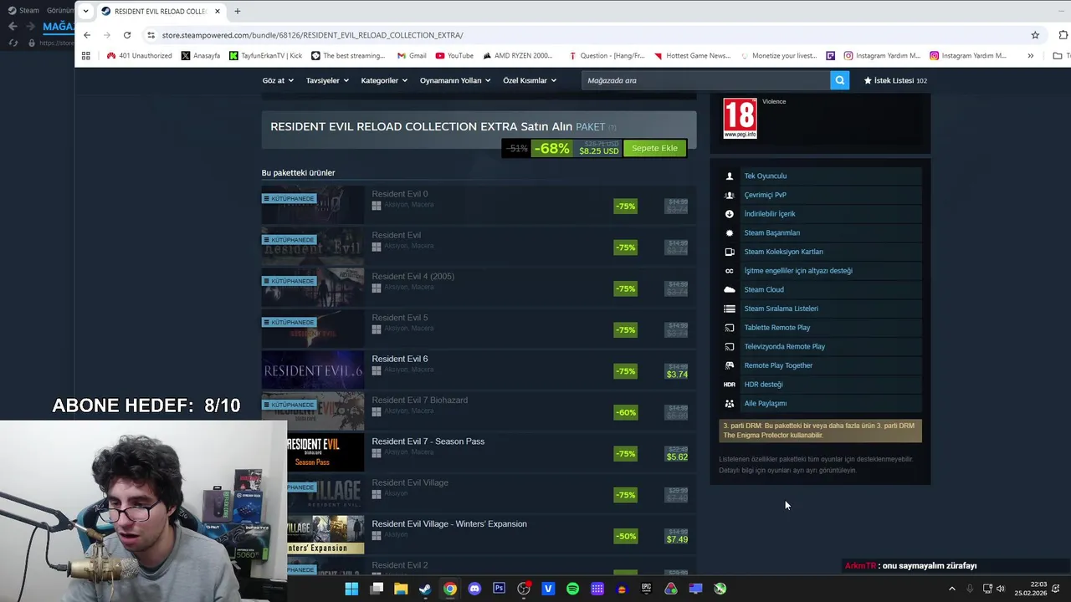Image resolution: width=1071 pixels, height=602 pixels.
Task: Open the Aile Paylaşımı feature link
Action: [x=766, y=403]
